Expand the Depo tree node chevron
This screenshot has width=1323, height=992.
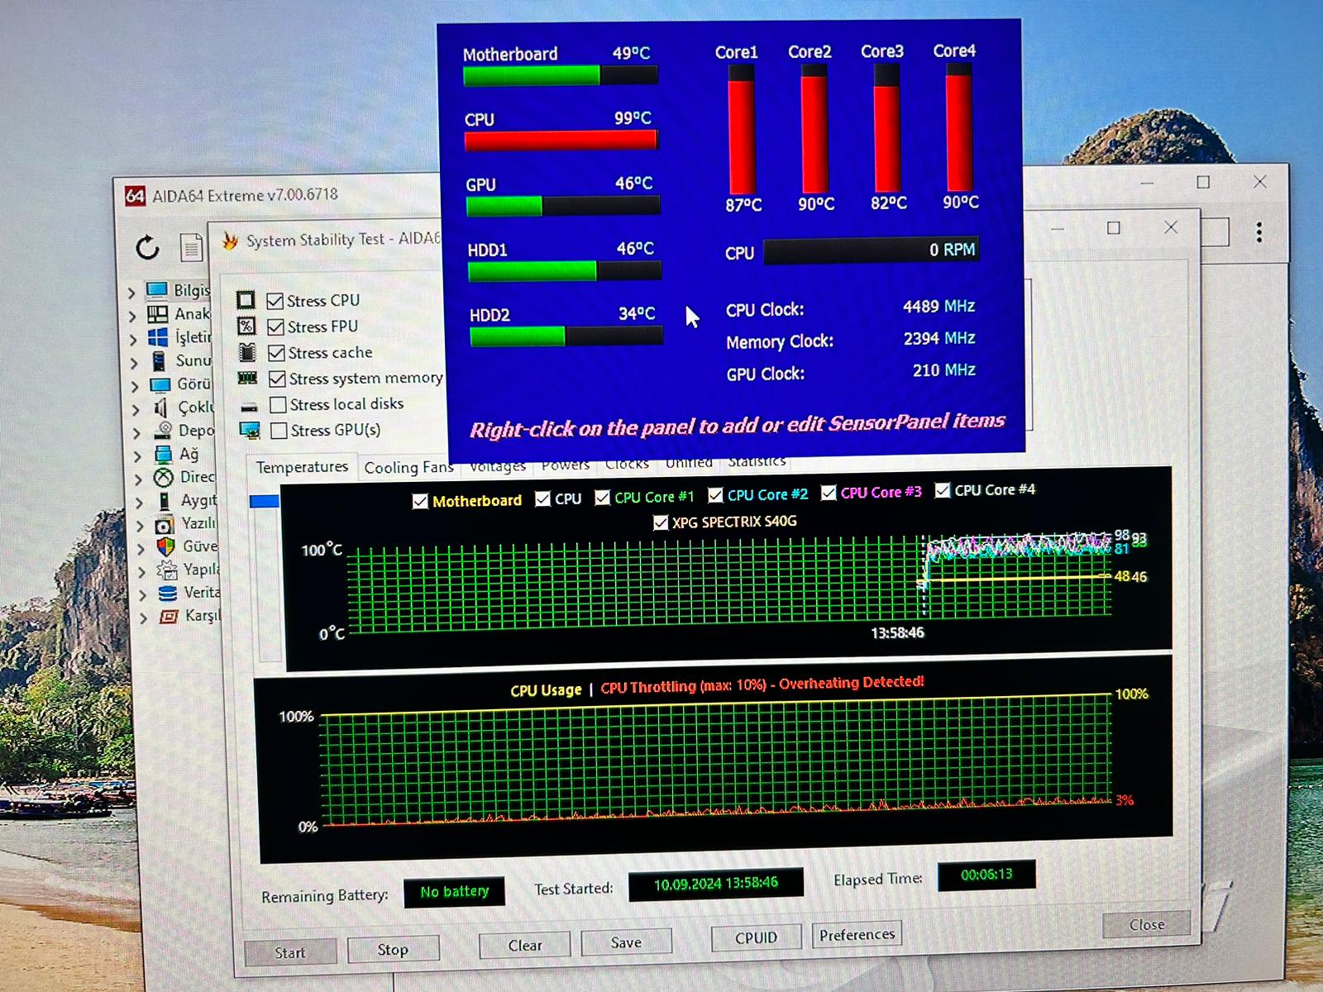(x=136, y=432)
